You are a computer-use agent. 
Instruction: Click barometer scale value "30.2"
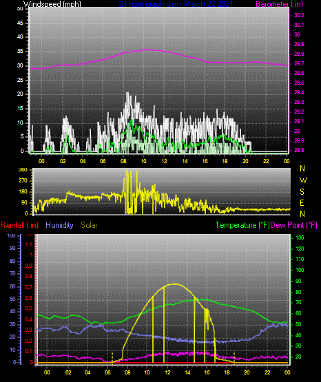coord(299,15)
